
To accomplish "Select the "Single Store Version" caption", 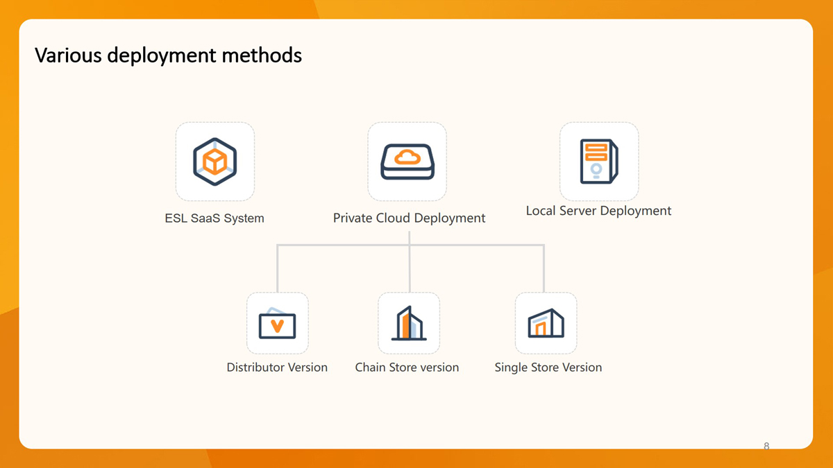I will pyautogui.click(x=548, y=367).
